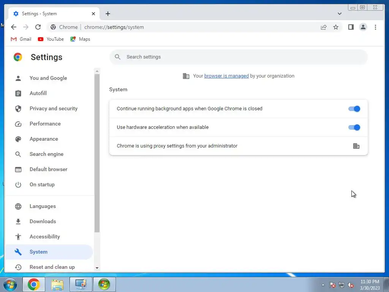Open Performance settings section
Image resolution: width=389 pixels, height=292 pixels.
(49, 124)
